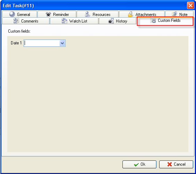Close the Edit Task dialog window
Image resolution: width=196 pixels, height=174 pixels.
point(190,6)
